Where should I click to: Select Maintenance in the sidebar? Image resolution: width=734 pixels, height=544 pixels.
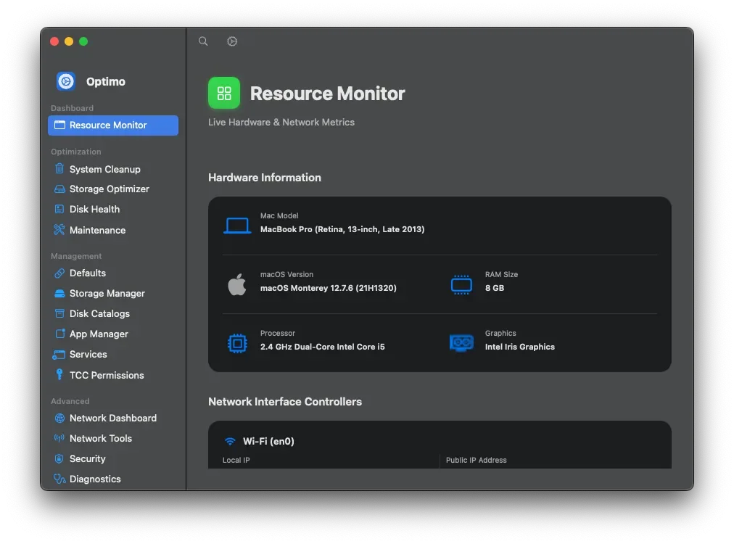click(x=113, y=231)
